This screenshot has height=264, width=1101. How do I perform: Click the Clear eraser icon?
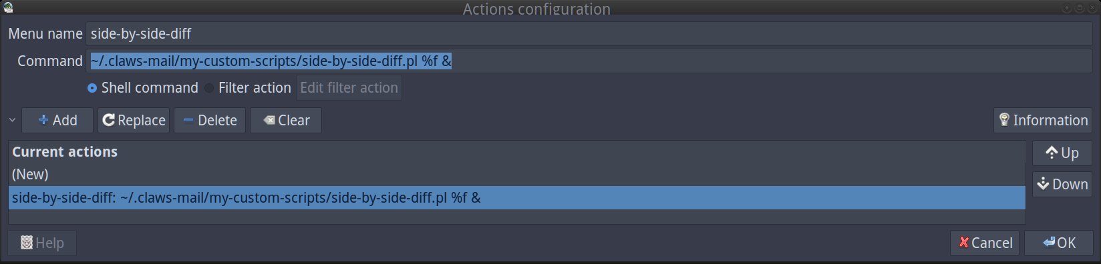[x=269, y=120]
